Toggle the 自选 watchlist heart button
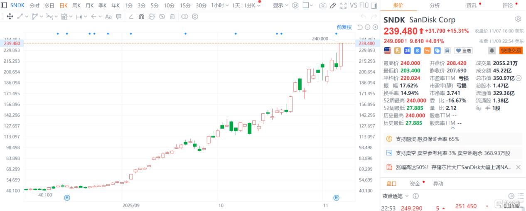The image size is (526, 211). pyautogui.click(x=464, y=51)
